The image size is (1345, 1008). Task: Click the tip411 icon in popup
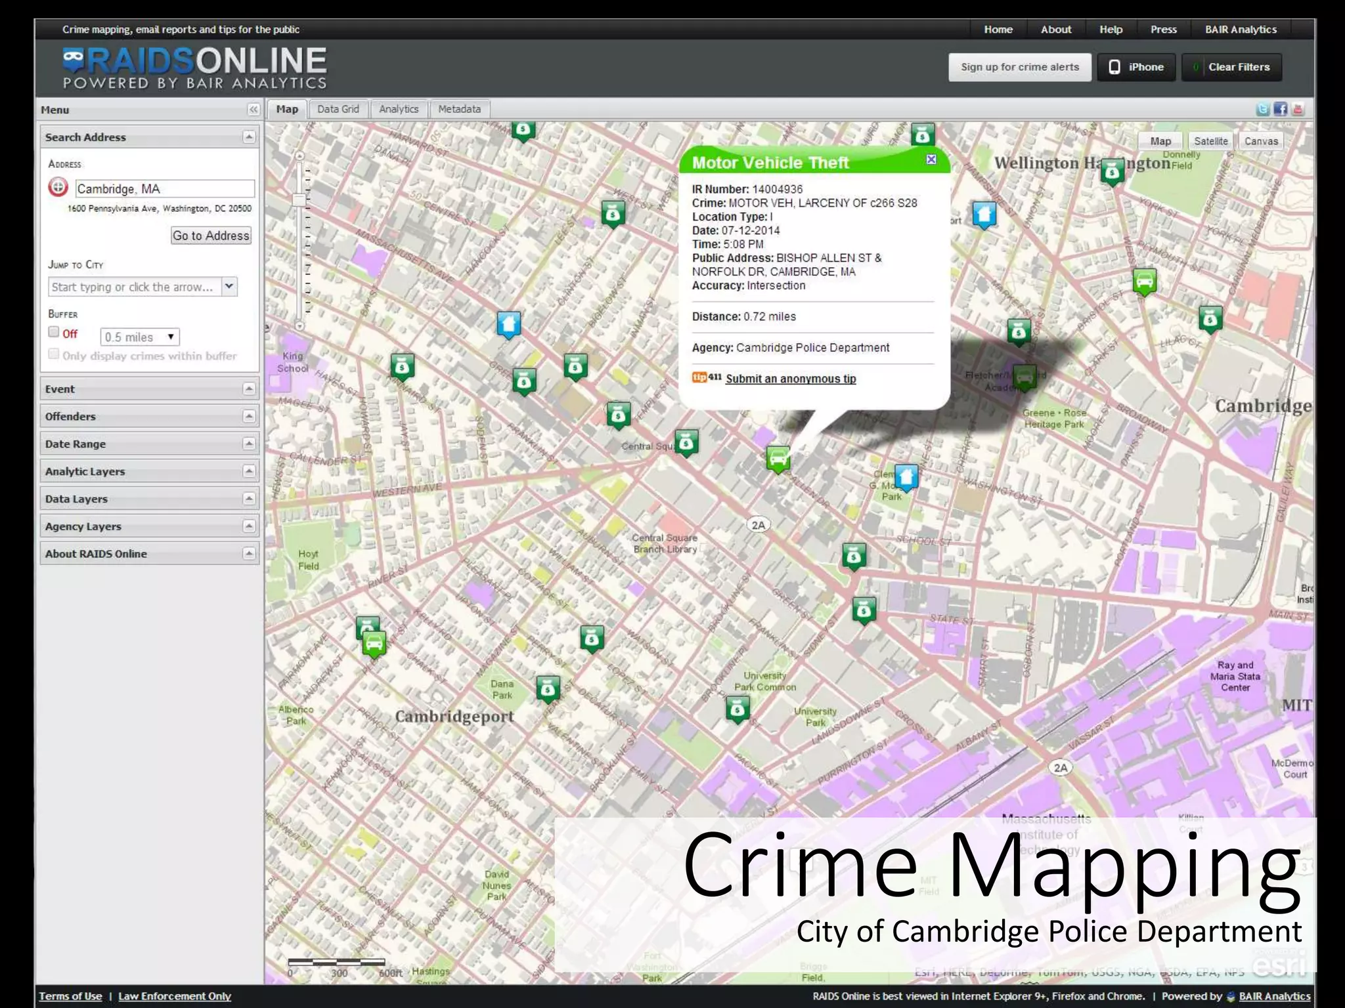pyautogui.click(x=707, y=377)
